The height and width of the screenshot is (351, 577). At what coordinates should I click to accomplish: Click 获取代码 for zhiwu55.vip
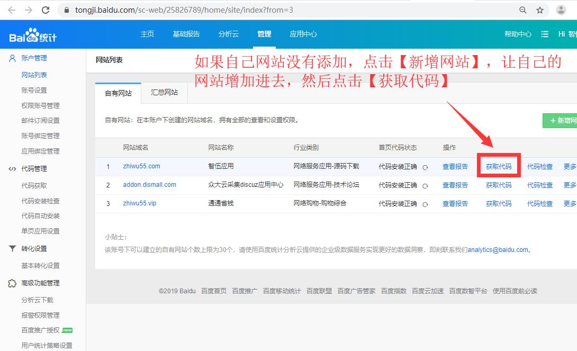pyautogui.click(x=499, y=203)
